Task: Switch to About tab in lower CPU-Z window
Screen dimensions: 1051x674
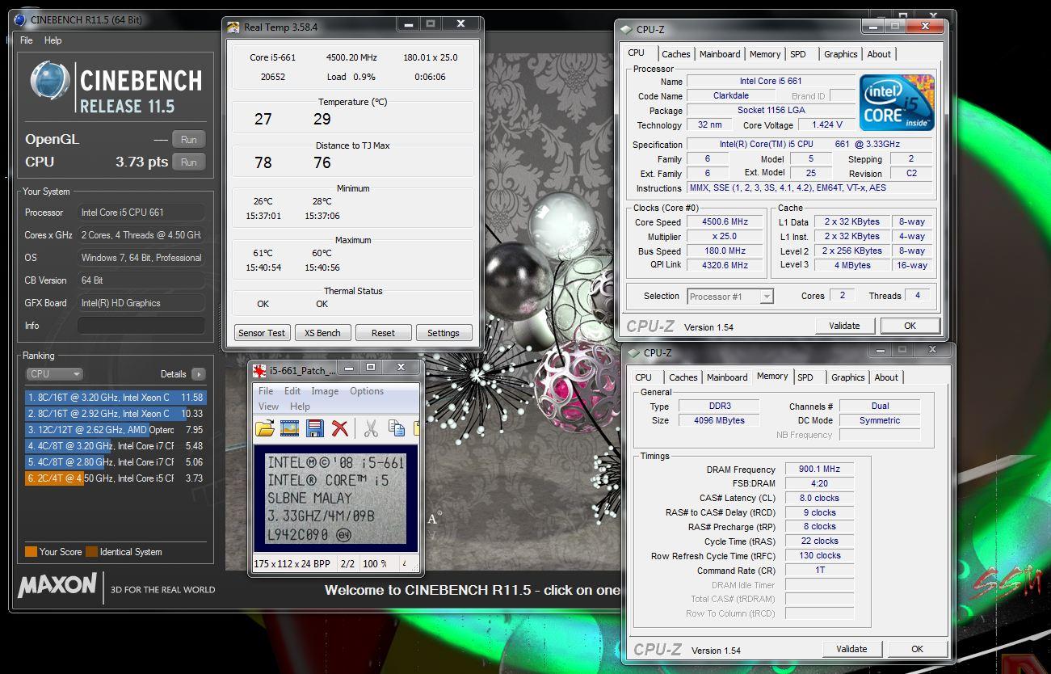Action: (x=886, y=377)
